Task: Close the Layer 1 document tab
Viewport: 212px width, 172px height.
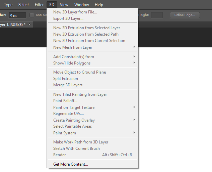Action: 29,25
